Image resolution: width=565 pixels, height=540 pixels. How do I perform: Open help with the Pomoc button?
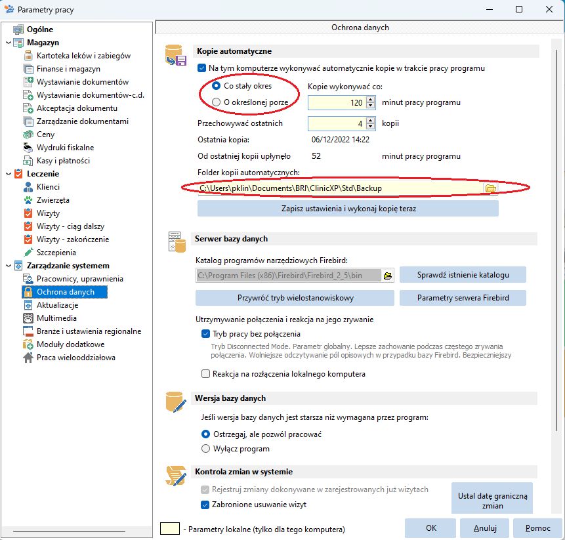[x=537, y=528]
